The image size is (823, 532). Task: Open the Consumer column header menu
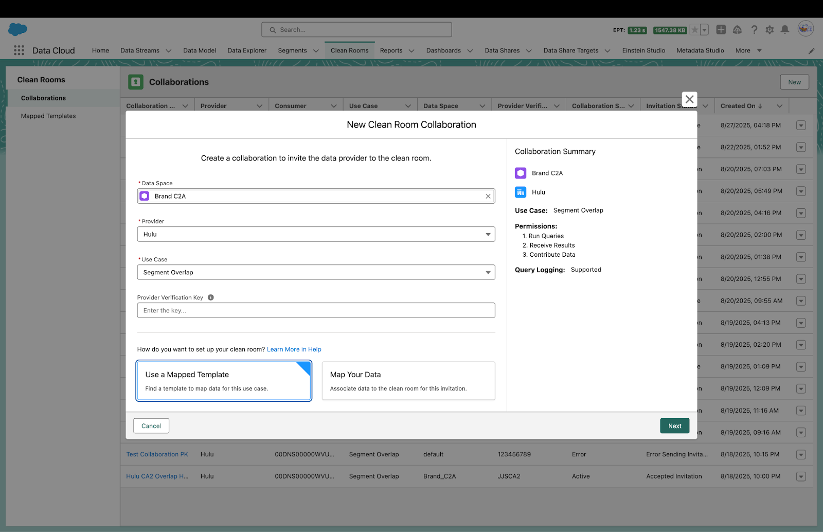(x=334, y=106)
